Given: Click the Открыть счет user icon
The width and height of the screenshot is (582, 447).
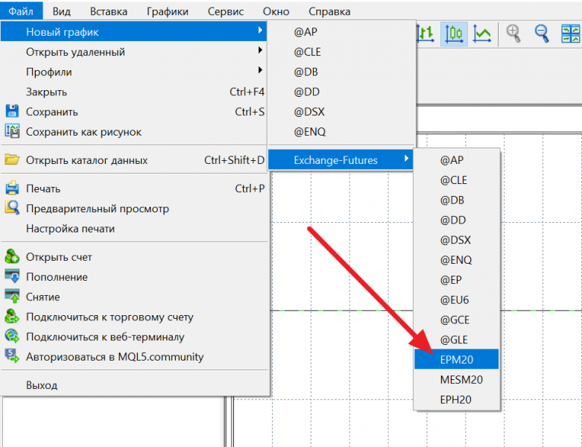Looking at the screenshot, I should 12,256.
